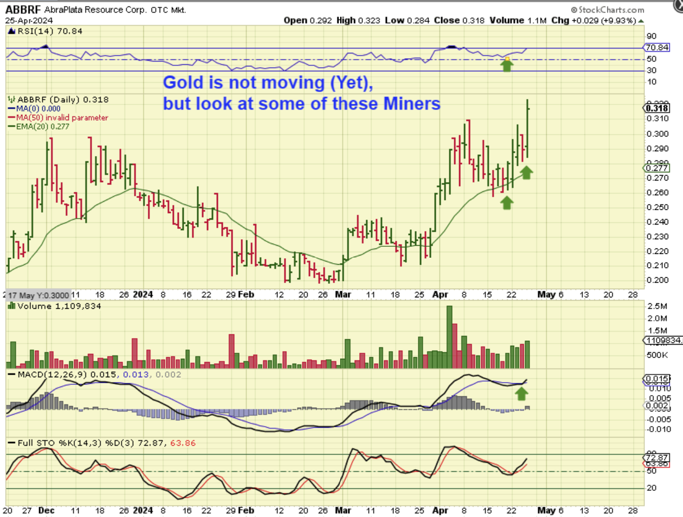This screenshot has height=517, width=683.
Task: Click the bar icon beside the Volume label
Action: [x=10, y=307]
